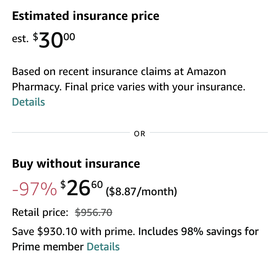Click the Estimated insurance price heading
The image size is (269, 258).
point(86,16)
